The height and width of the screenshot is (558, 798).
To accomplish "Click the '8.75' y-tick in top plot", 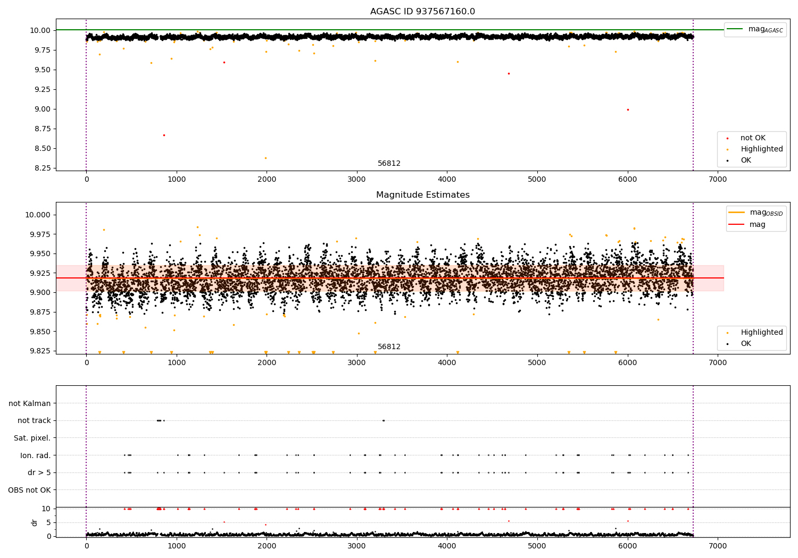I will [41, 129].
